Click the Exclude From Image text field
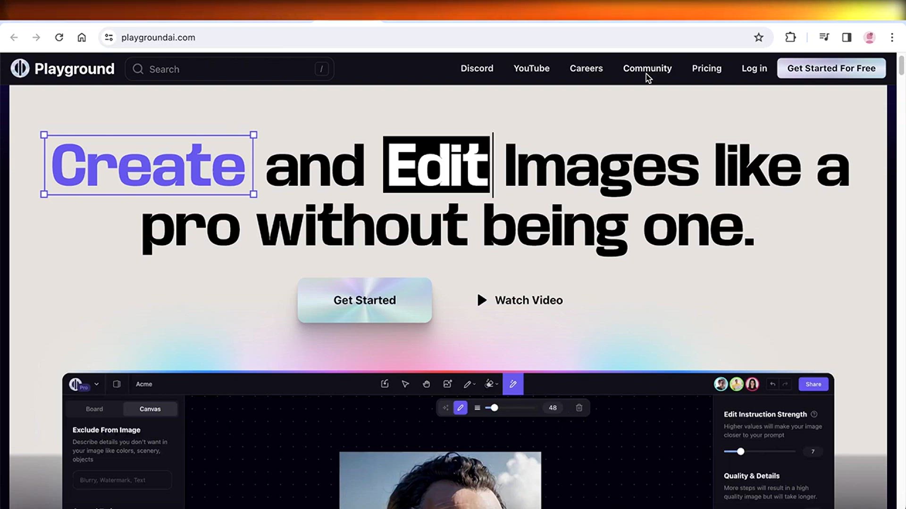The height and width of the screenshot is (509, 906). (122, 480)
